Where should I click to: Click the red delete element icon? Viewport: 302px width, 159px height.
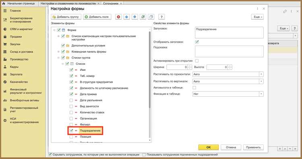coord(118,17)
